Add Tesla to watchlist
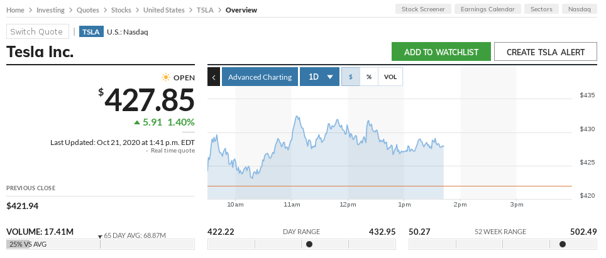 click(441, 51)
